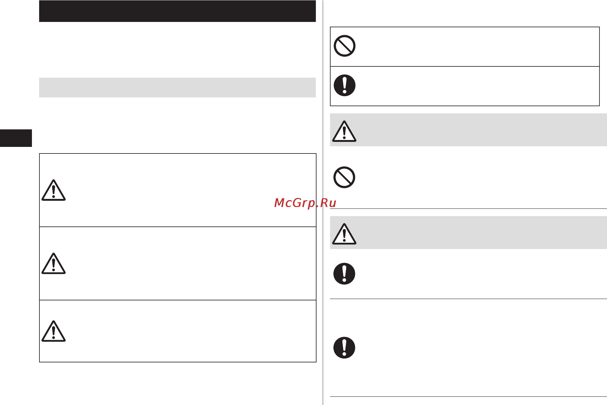Click blank area beside exclamation icon in legend box
This screenshot has width=607, height=405.
pos(477,86)
